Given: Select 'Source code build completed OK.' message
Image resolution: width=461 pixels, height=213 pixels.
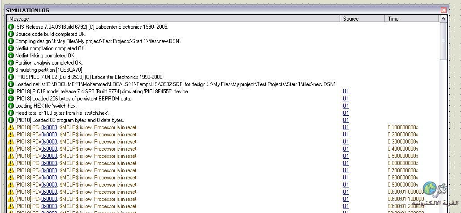Looking at the screenshot, I should point(51,34).
